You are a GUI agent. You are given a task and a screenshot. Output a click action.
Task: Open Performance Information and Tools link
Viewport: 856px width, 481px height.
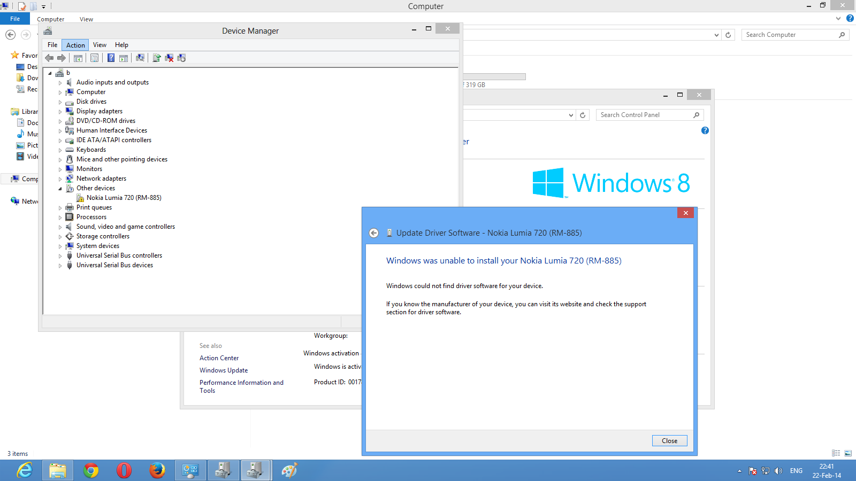241,386
